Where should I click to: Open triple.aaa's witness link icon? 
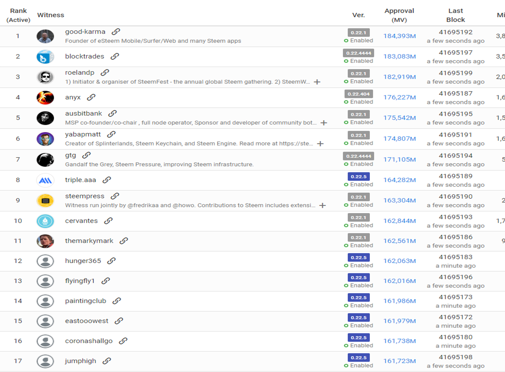[x=107, y=180]
